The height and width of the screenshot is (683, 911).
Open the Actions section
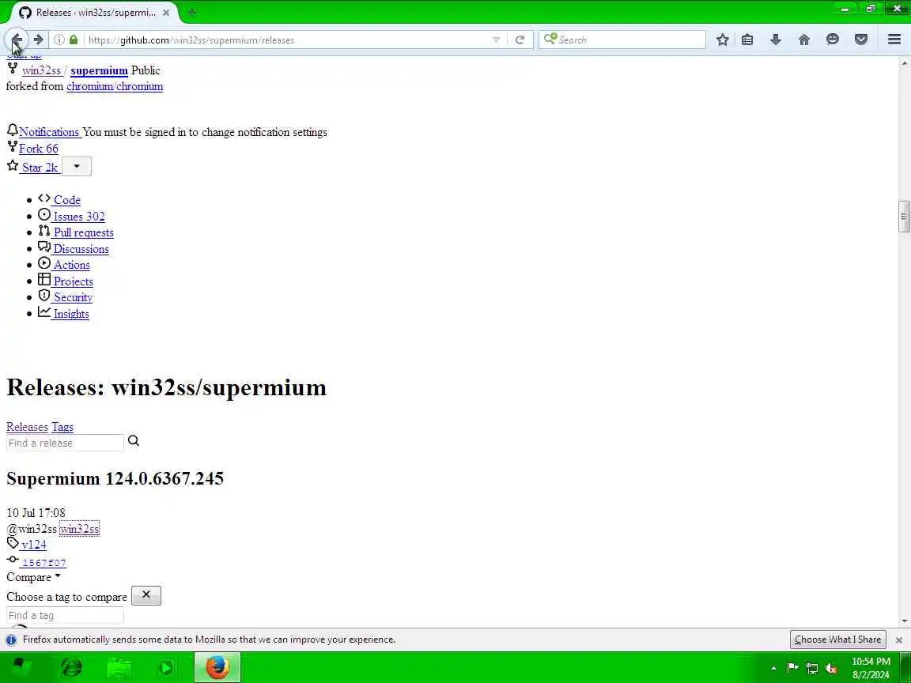[x=71, y=265]
